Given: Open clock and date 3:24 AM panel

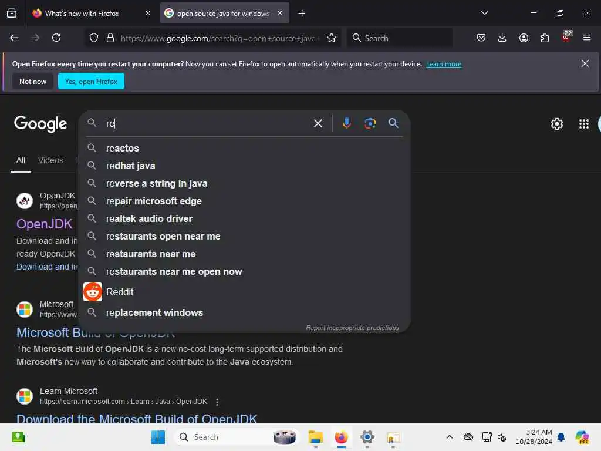Looking at the screenshot, I should click(x=534, y=437).
